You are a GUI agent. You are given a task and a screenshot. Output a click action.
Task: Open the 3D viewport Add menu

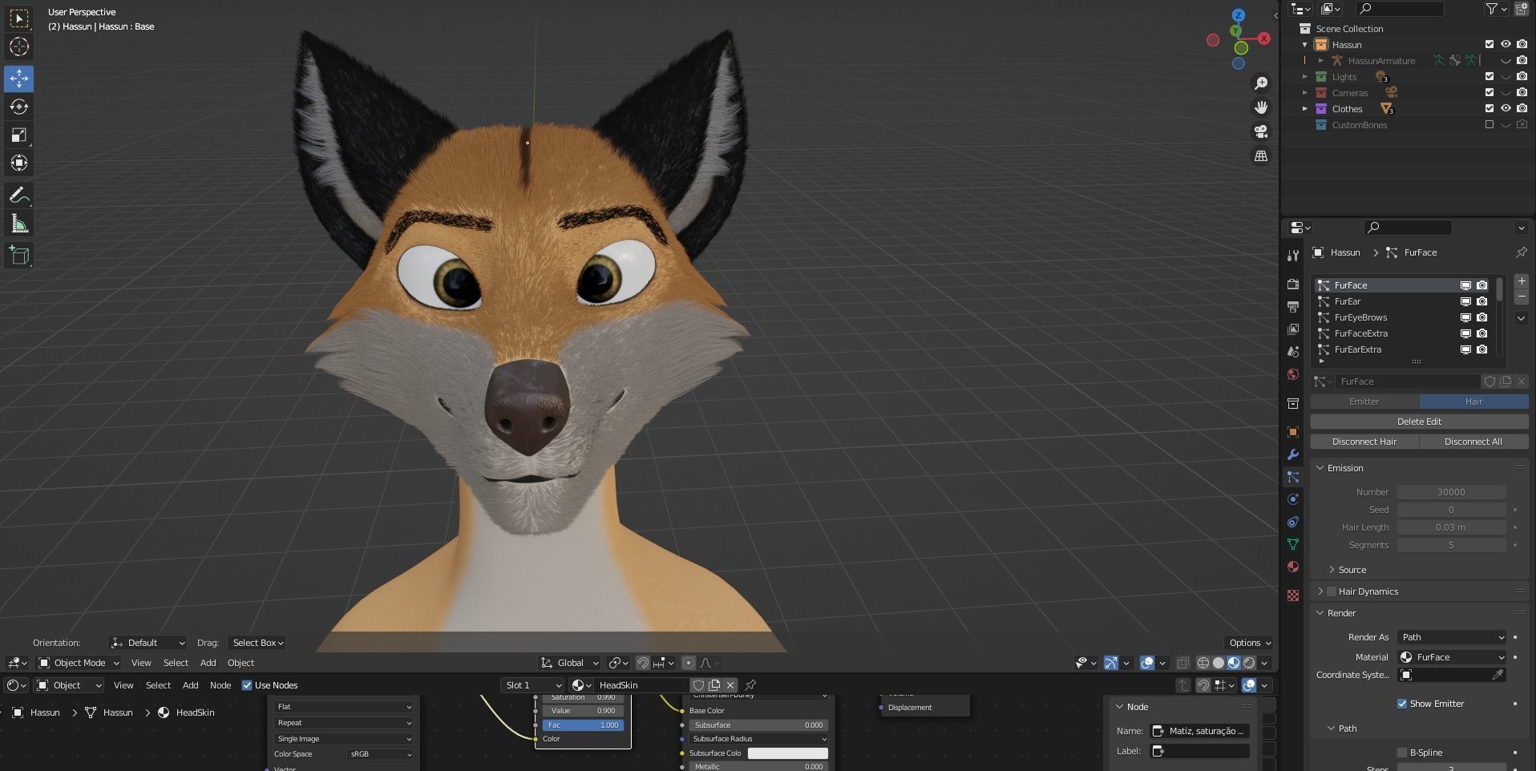(x=208, y=663)
